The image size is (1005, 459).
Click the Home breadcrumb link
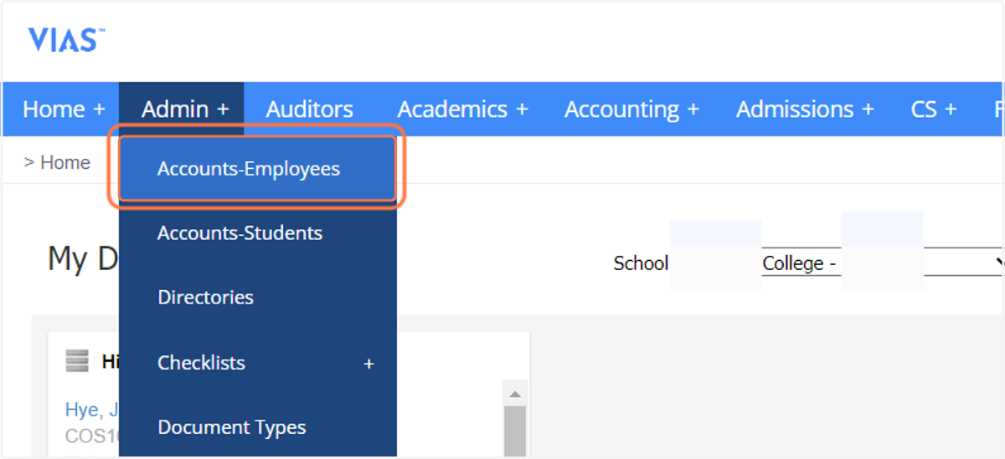tap(65, 162)
